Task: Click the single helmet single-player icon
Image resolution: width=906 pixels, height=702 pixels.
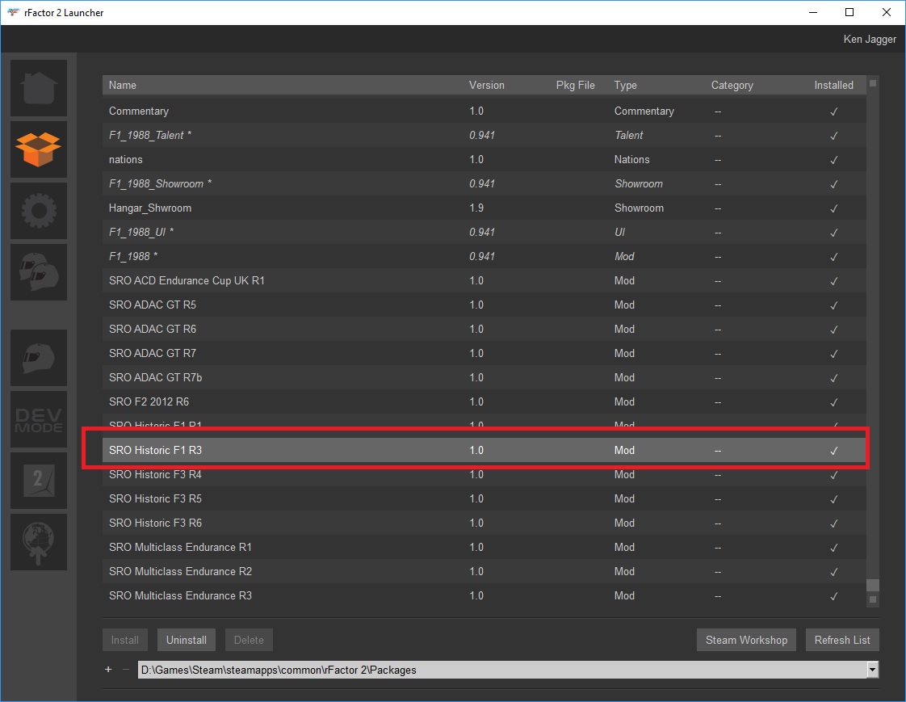Action: (x=39, y=358)
